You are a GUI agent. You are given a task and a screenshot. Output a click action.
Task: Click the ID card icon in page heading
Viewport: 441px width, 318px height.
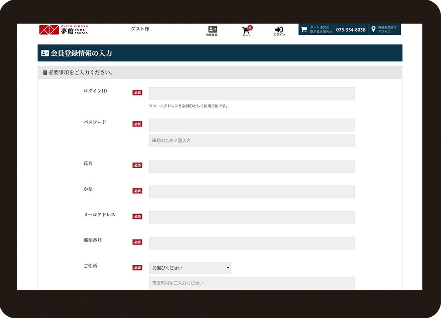tap(45, 53)
